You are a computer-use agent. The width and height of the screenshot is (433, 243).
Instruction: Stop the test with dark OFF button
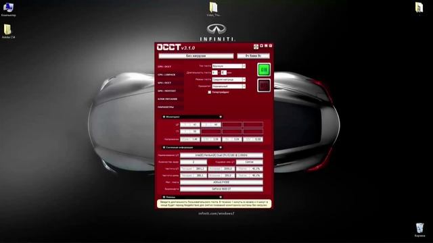point(264,86)
